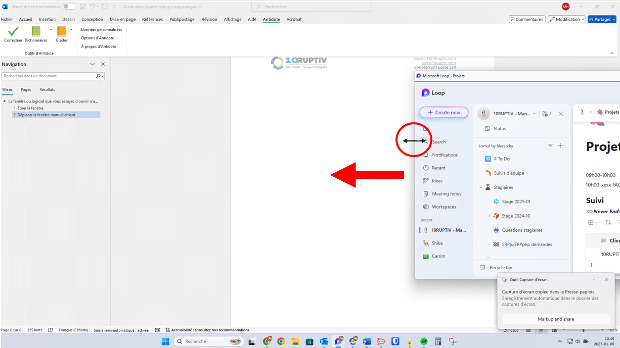Close the Loop workspace pages panel
Image resolution: width=620 pixels, height=348 pixels.
(x=561, y=114)
